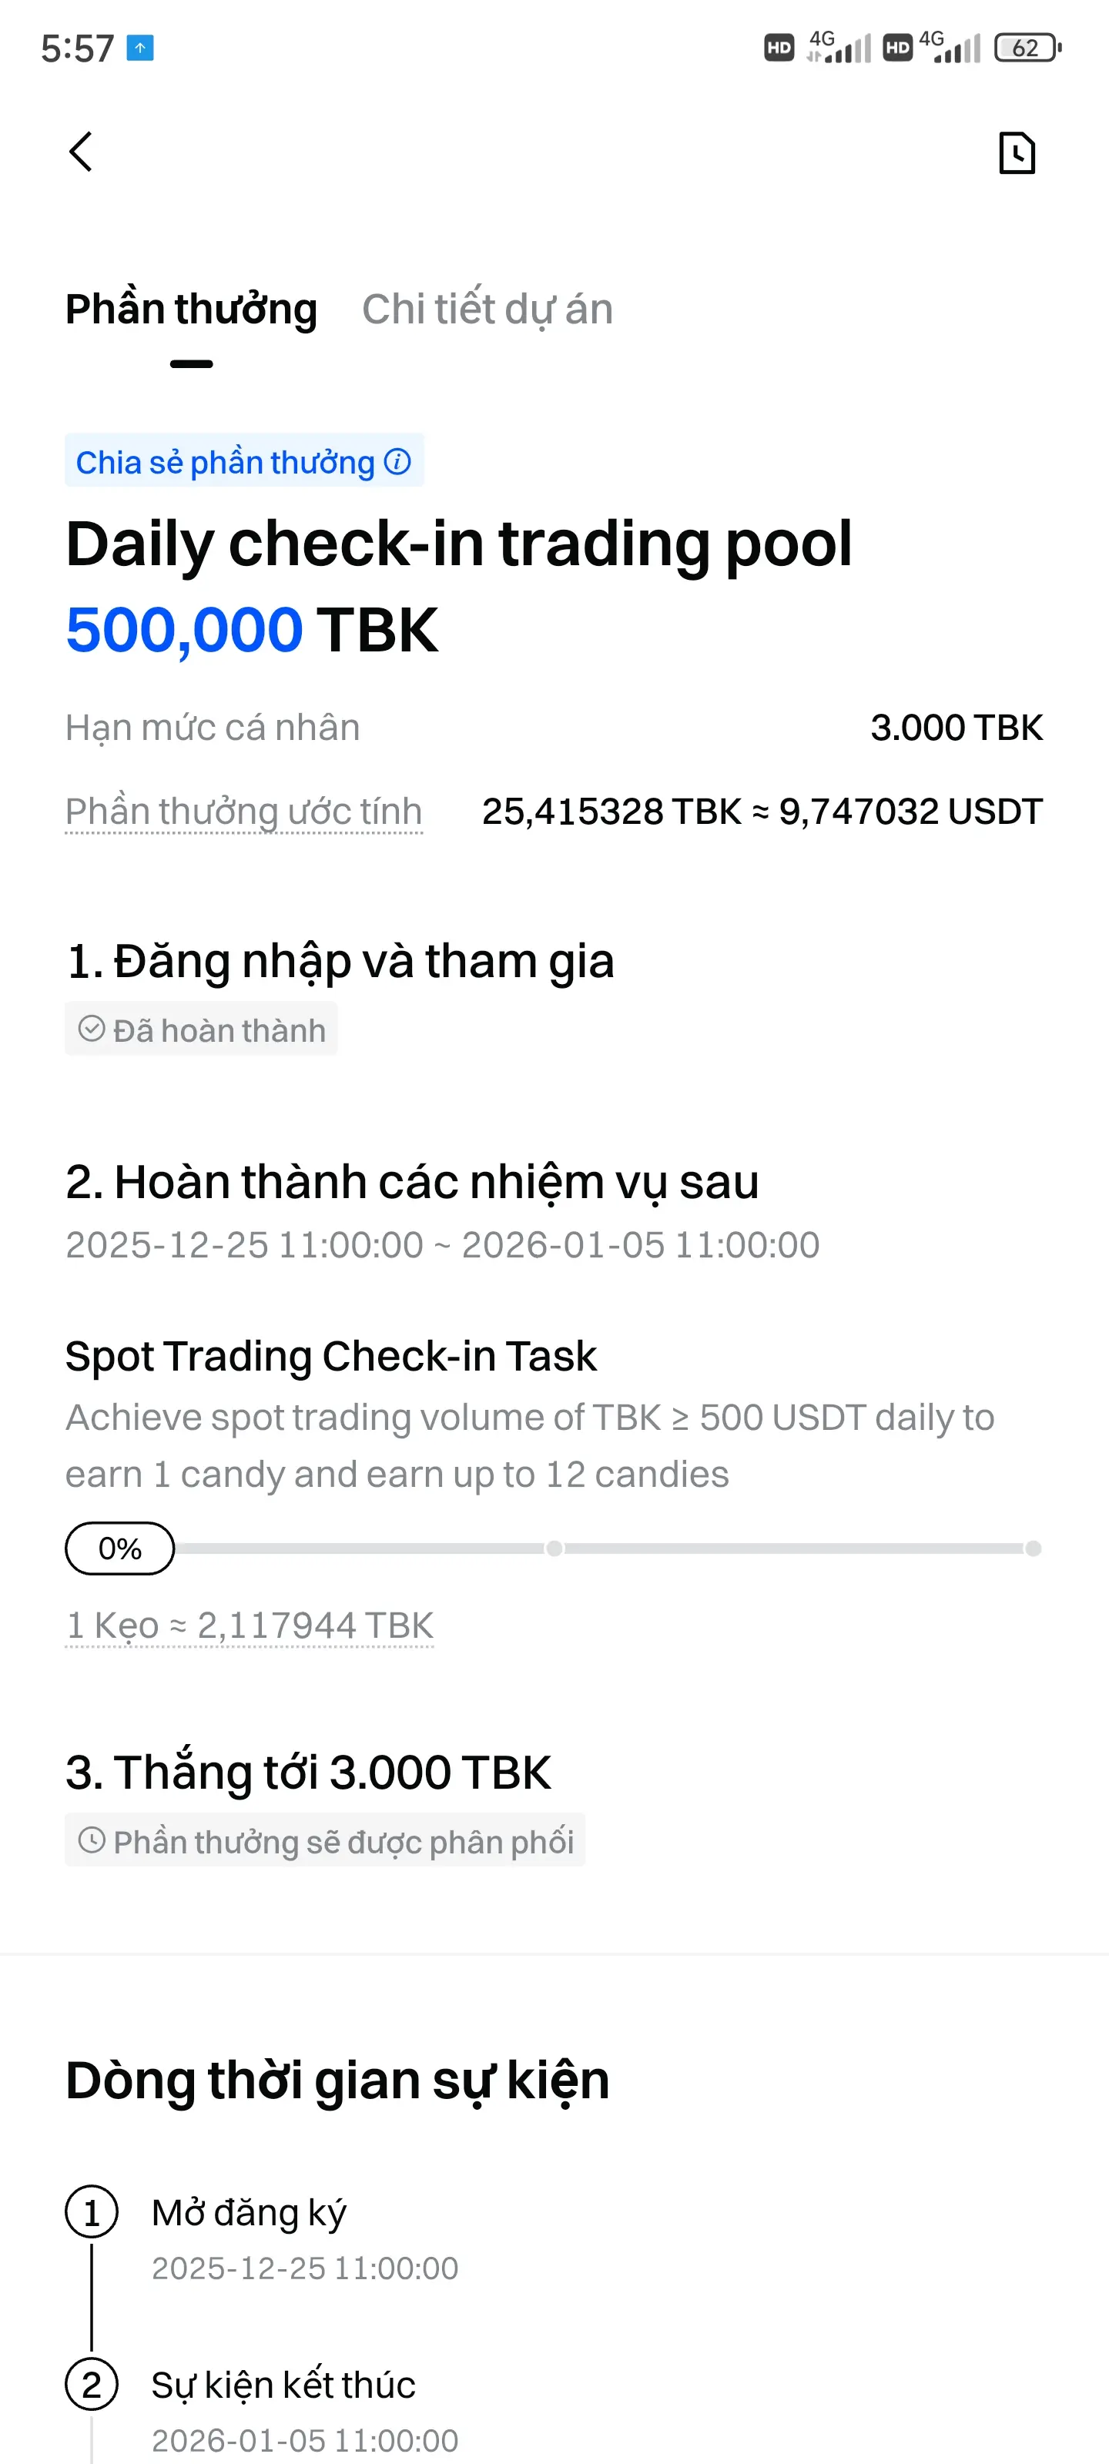This screenshot has width=1109, height=2464.
Task: Tap Phần thưởng sẽ được phân phối badge
Action: [325, 1840]
